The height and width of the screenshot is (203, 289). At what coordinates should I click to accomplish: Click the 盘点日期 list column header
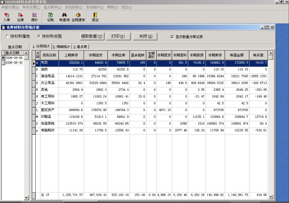coord(14,53)
